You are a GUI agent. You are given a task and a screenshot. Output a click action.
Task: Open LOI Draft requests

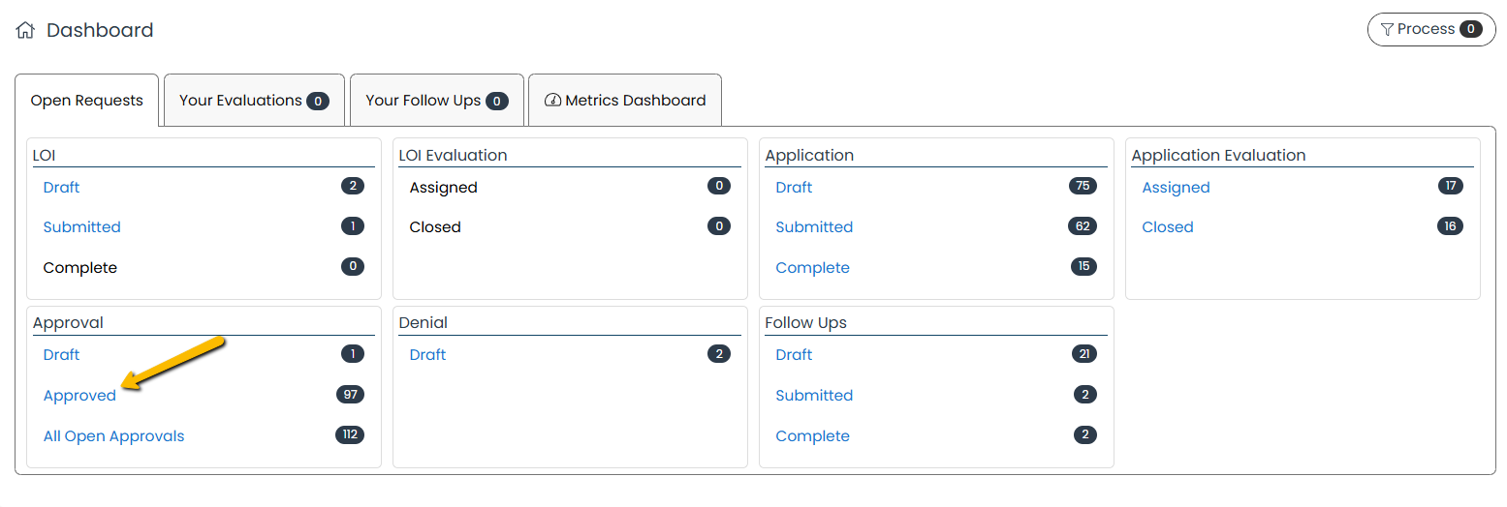tap(61, 187)
